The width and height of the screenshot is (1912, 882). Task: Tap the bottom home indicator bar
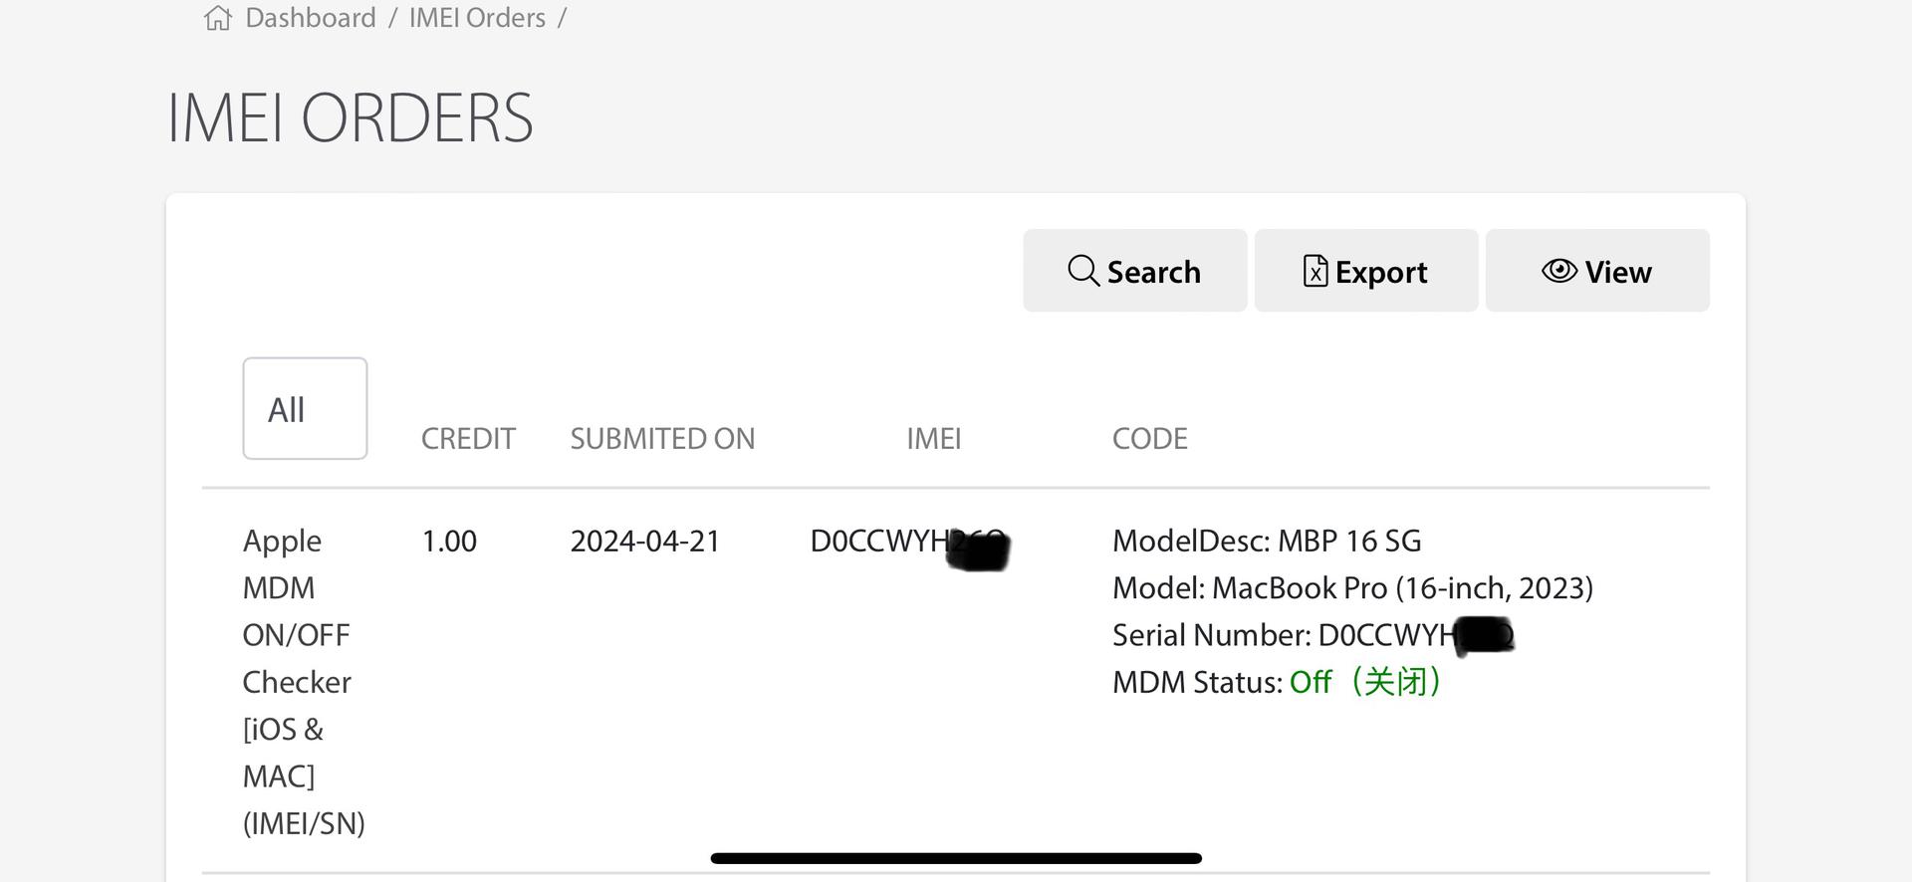[x=956, y=858]
